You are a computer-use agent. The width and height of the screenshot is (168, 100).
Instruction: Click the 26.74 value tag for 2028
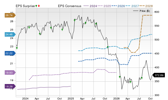pos(10,15)
